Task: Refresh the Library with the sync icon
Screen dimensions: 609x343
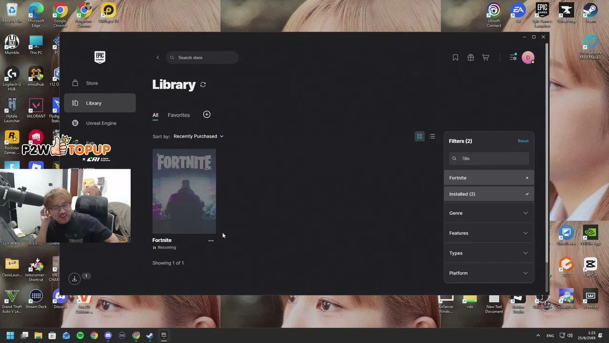Action: pyautogui.click(x=203, y=84)
